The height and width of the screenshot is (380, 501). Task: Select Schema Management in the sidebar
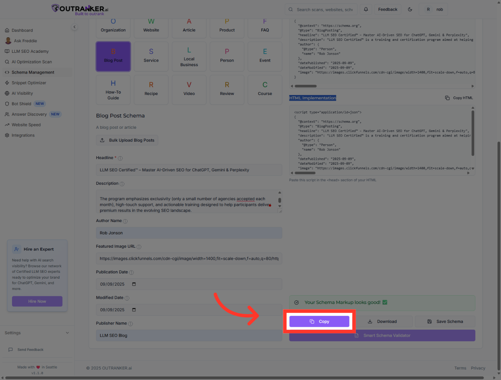click(37, 72)
